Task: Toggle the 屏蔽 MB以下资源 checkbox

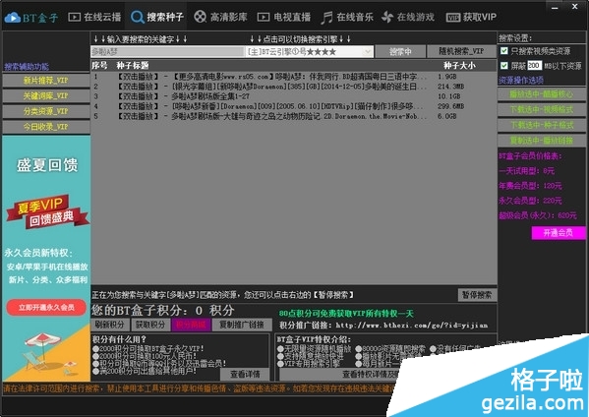Action: [504, 66]
